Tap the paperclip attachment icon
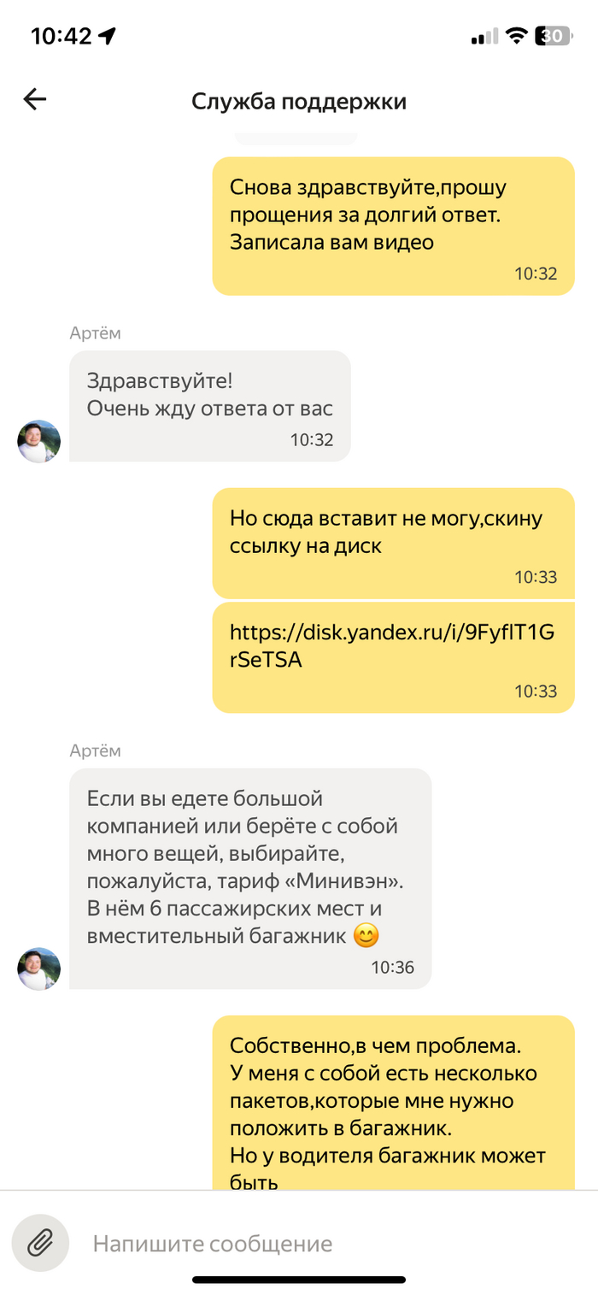The width and height of the screenshot is (598, 1295). (x=40, y=1243)
